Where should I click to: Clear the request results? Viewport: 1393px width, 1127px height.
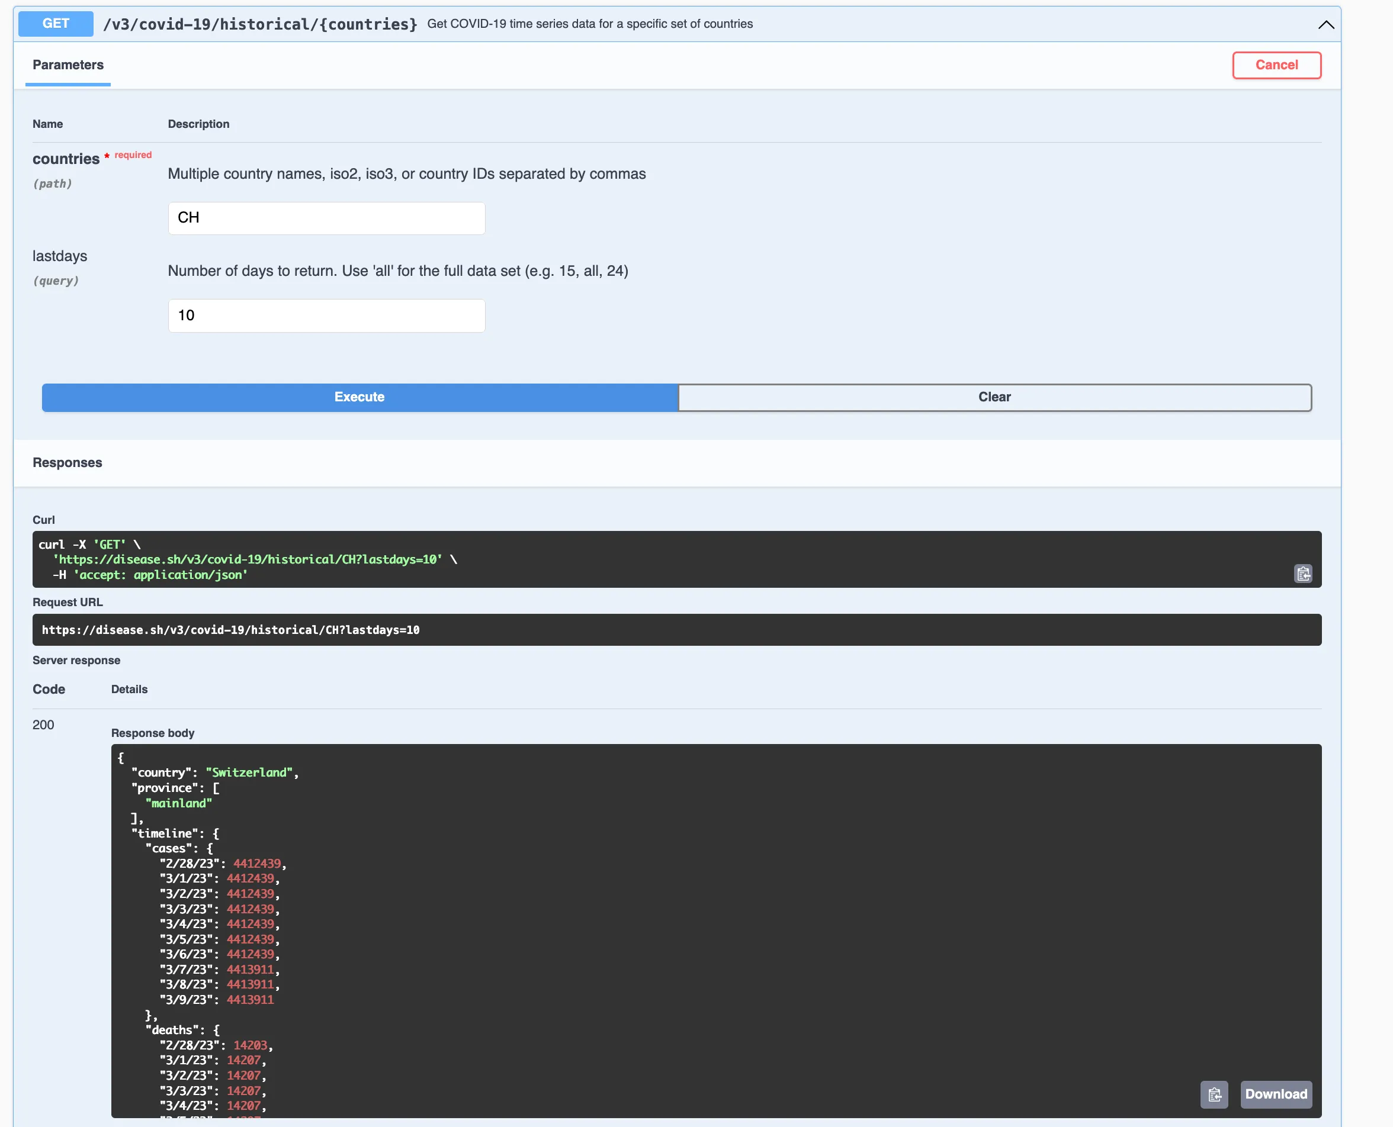coord(994,397)
